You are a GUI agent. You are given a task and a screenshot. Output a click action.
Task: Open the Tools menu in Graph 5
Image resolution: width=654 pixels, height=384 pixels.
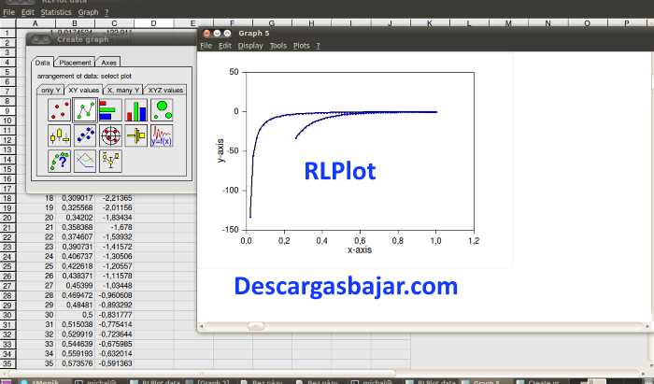(278, 46)
